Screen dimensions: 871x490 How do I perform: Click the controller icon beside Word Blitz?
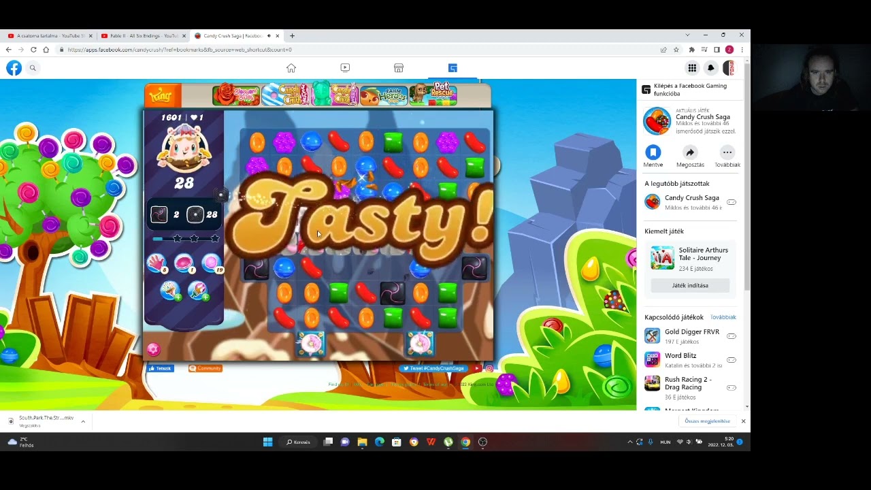coord(732,360)
